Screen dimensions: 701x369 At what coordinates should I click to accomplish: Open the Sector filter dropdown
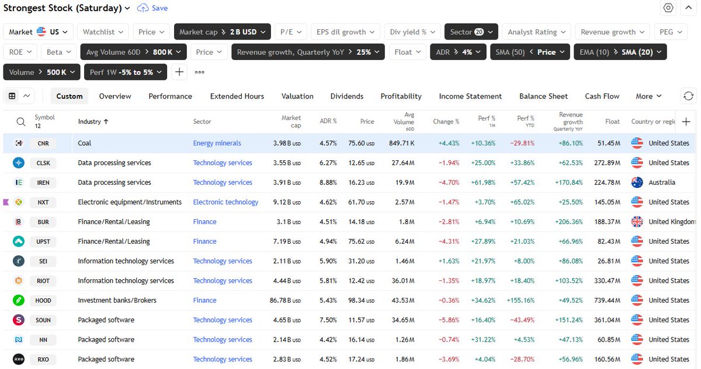point(471,32)
